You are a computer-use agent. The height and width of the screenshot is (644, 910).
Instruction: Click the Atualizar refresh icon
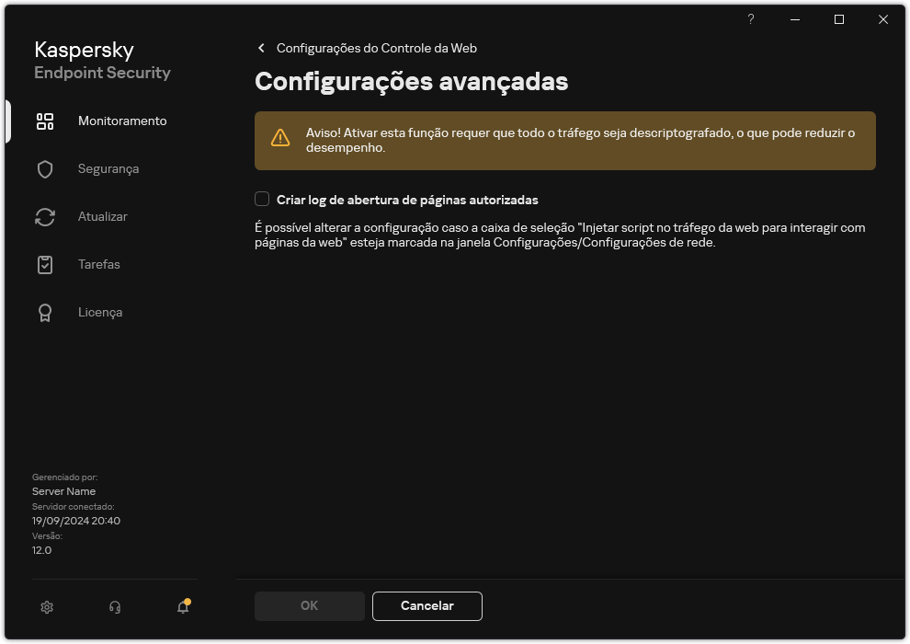(x=45, y=216)
